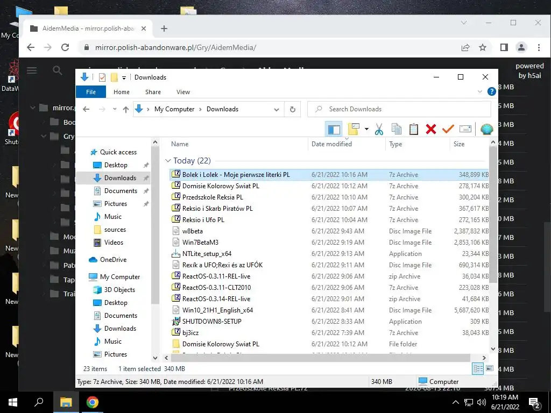Screen dimensions: 551x413
Task: Open the Share ribbon tab
Action: point(153,91)
